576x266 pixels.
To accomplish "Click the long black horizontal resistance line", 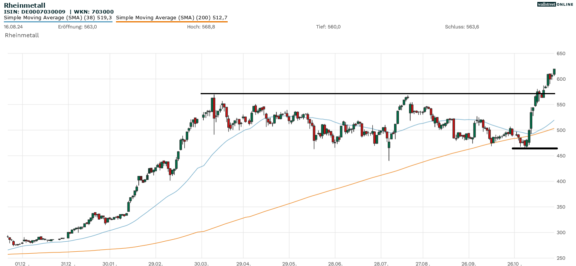I will click(348, 93).
